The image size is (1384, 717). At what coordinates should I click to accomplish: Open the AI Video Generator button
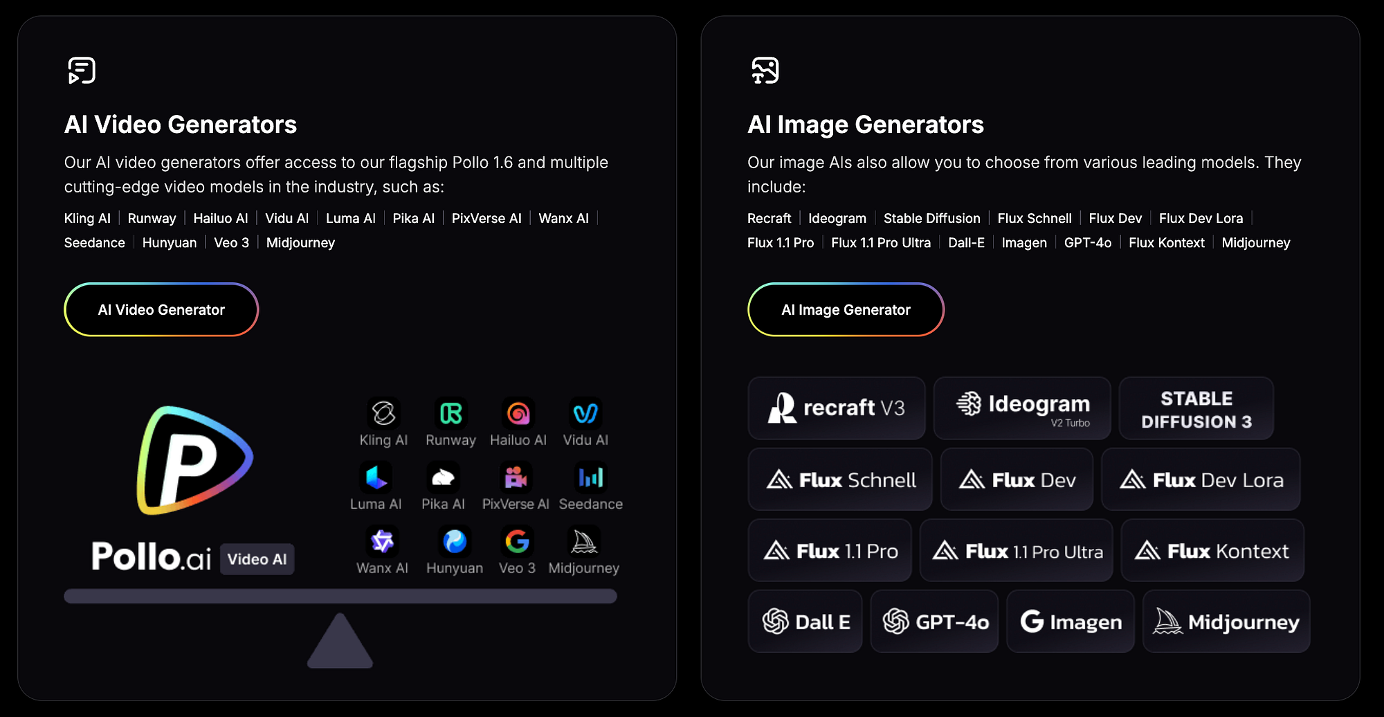[161, 309]
